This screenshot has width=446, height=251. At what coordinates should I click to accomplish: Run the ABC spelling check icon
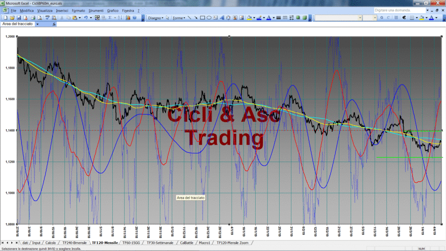click(x=47, y=17)
